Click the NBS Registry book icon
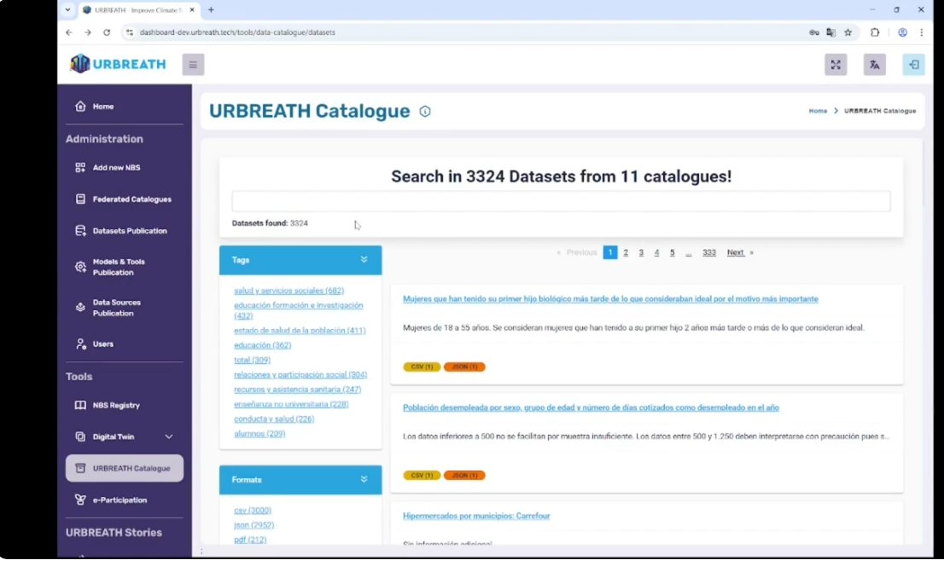This screenshot has width=944, height=566. coord(80,406)
